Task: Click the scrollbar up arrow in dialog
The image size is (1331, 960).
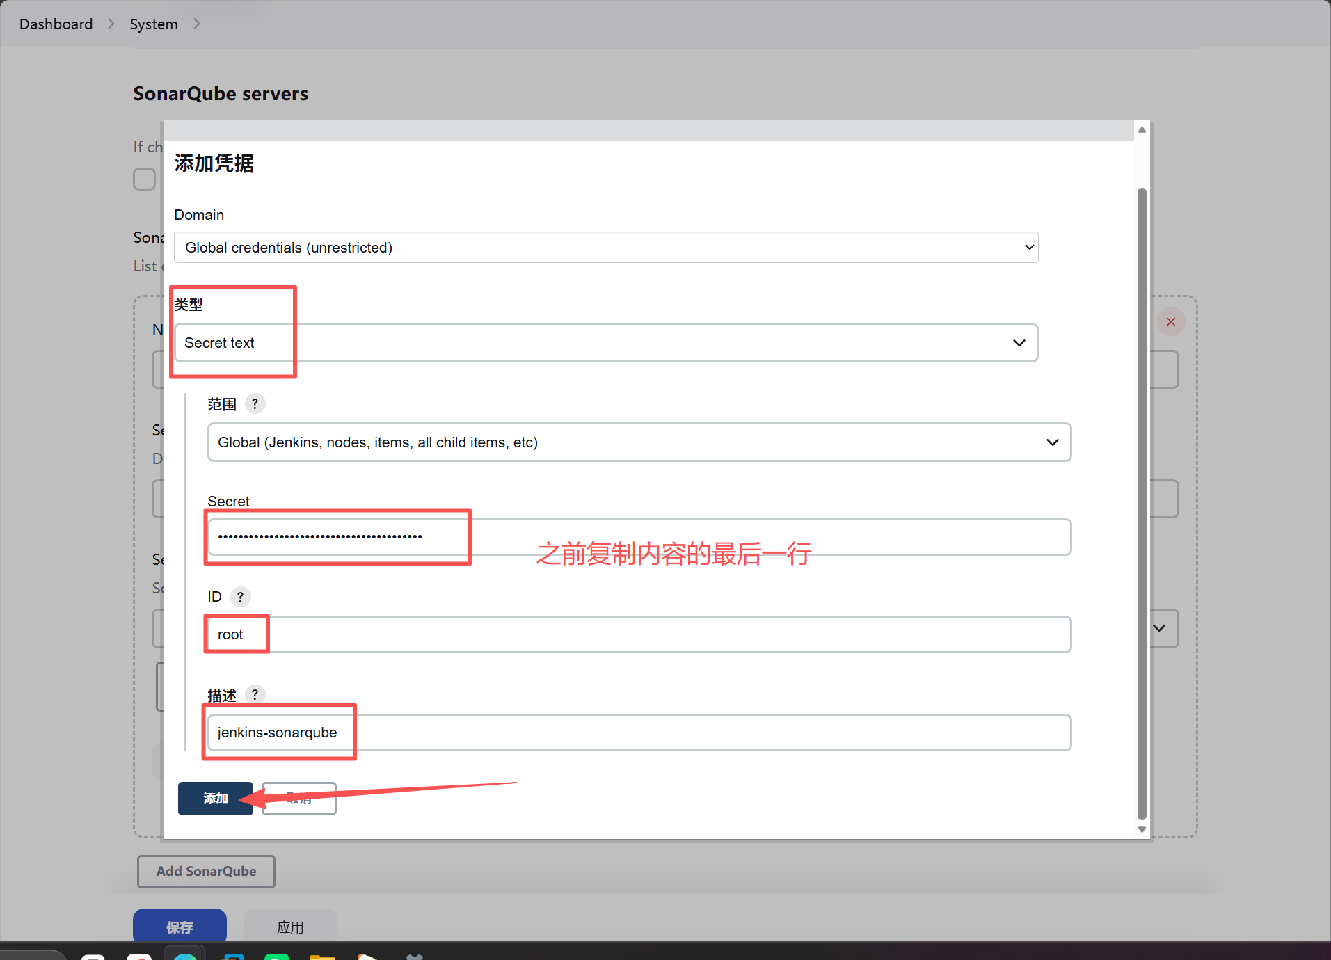Action: [1142, 130]
